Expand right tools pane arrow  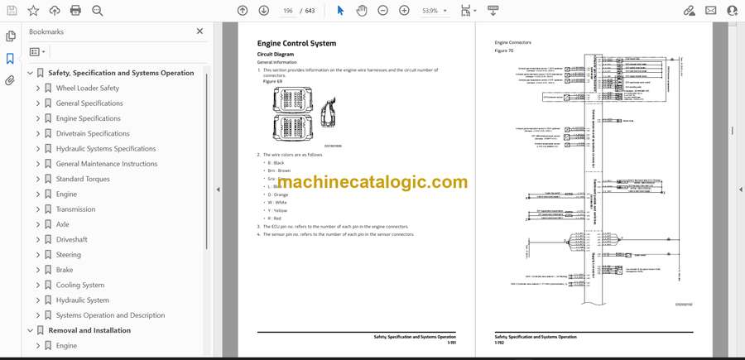coord(740,190)
